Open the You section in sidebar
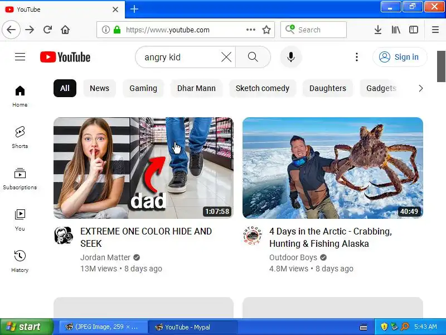Image resolution: width=446 pixels, height=335 pixels. 20,220
